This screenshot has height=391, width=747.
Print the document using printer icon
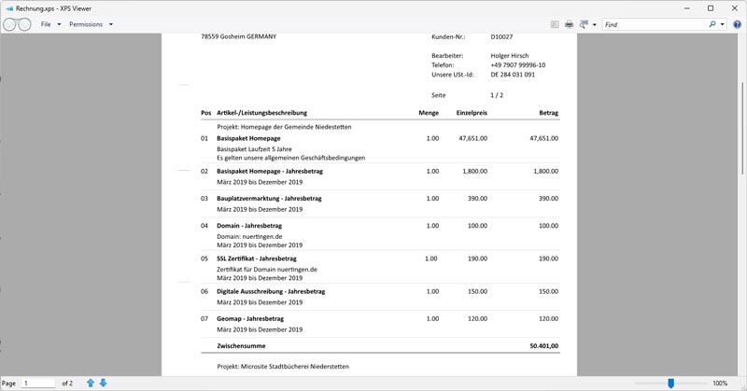[569, 24]
